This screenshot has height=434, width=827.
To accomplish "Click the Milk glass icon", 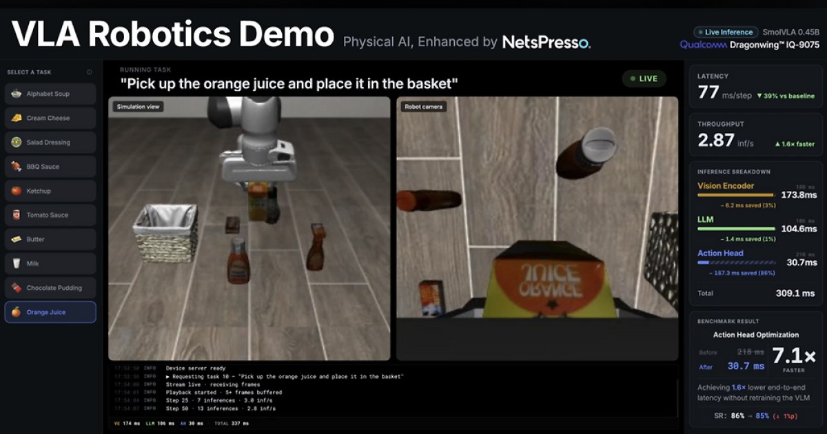I will click(16, 263).
